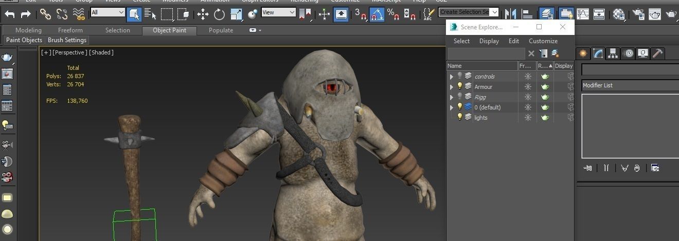This screenshot has width=679, height=241.
Task: Sort layers by Name column header
Action: pyautogui.click(x=482, y=66)
